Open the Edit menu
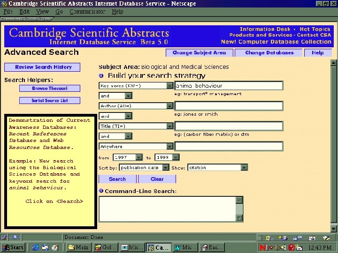338x253 pixels. click(x=24, y=12)
